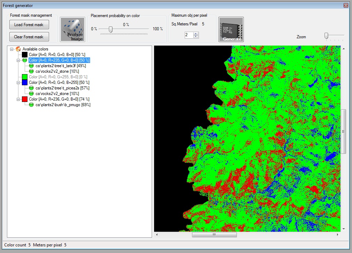Click the Meters per pixel status text

pos(50,245)
